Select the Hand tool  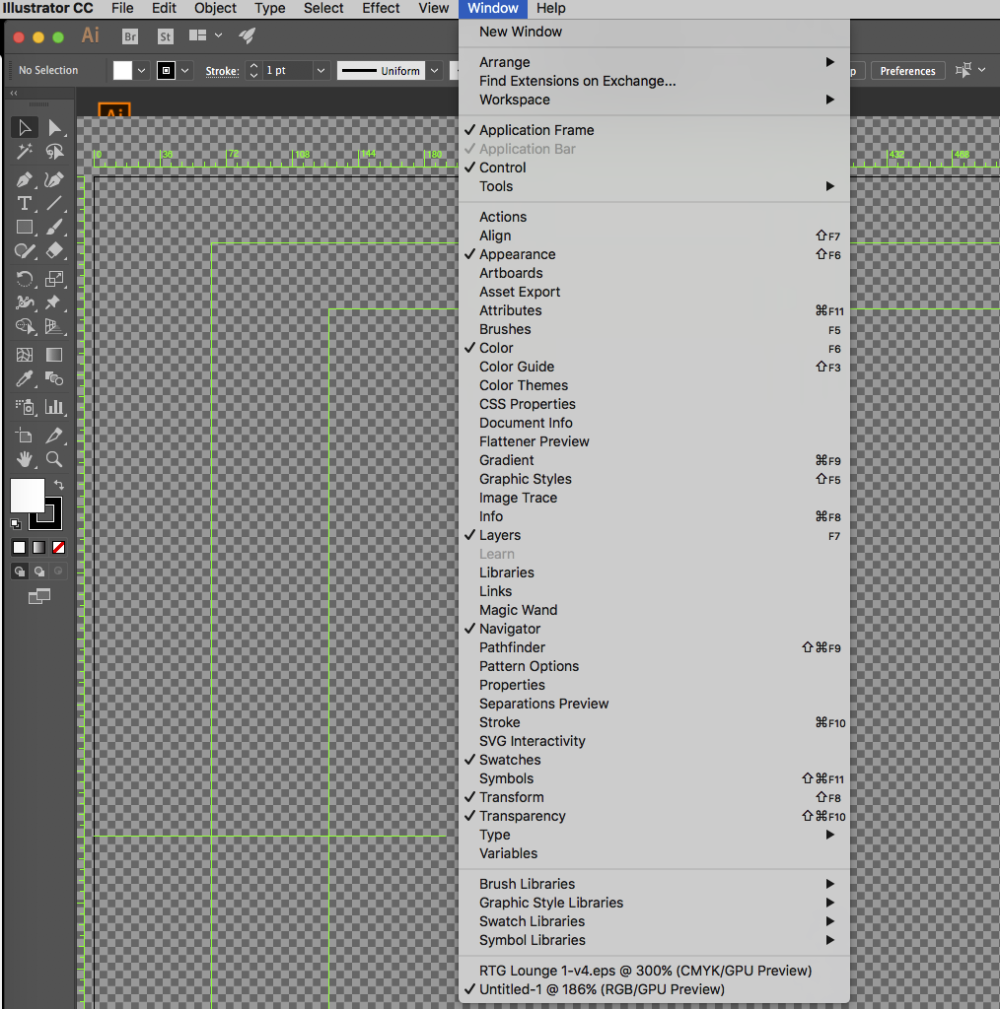[x=25, y=459]
